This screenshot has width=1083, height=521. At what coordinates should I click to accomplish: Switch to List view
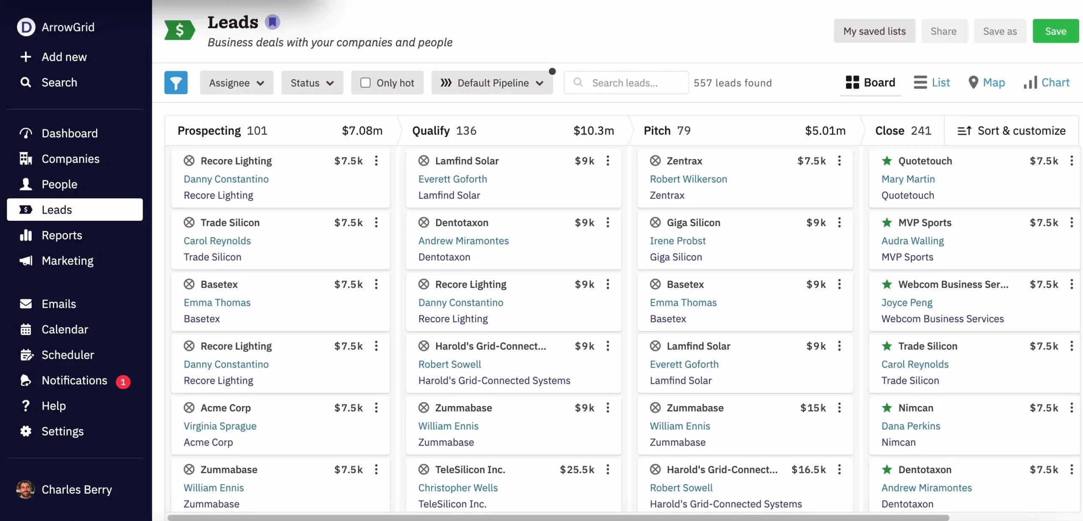(x=932, y=82)
